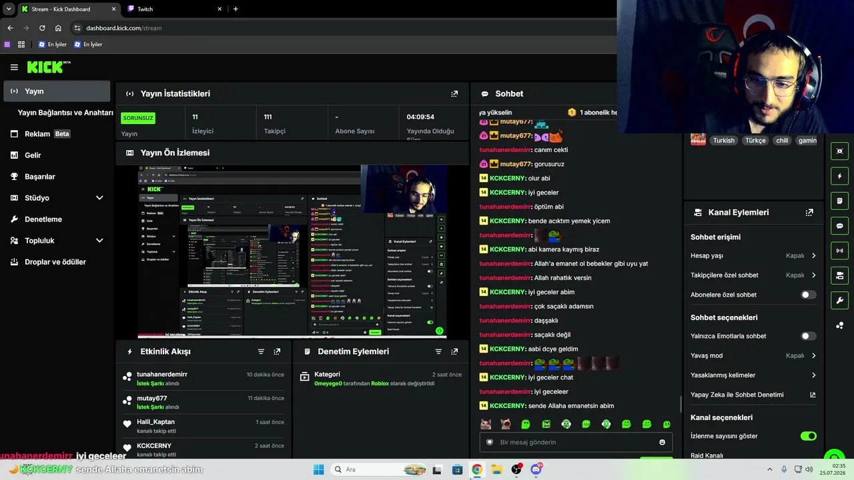Go to the Gelir page
The height and width of the screenshot is (480, 854).
57,155
